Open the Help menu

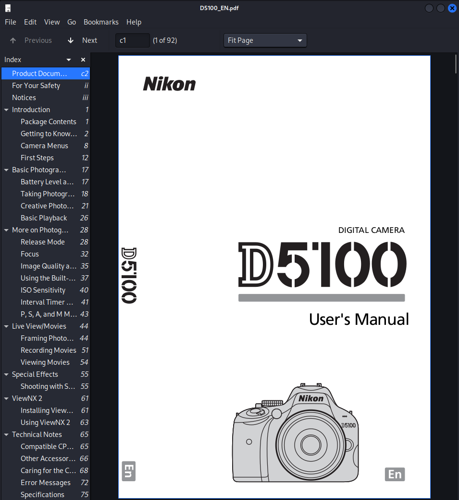point(134,22)
